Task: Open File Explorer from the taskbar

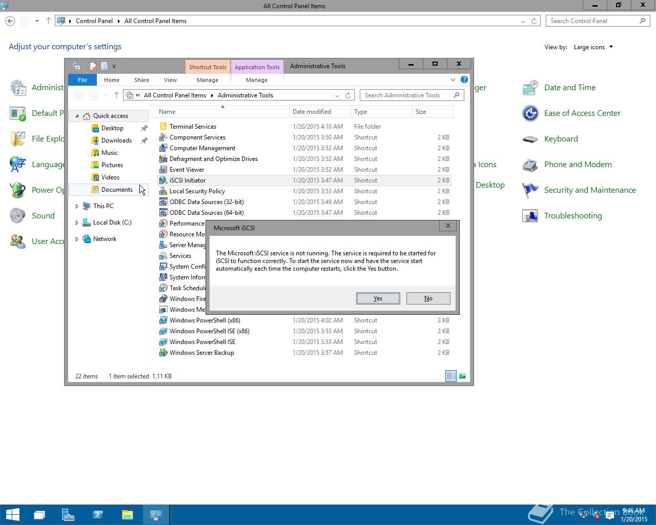Action: (x=127, y=515)
